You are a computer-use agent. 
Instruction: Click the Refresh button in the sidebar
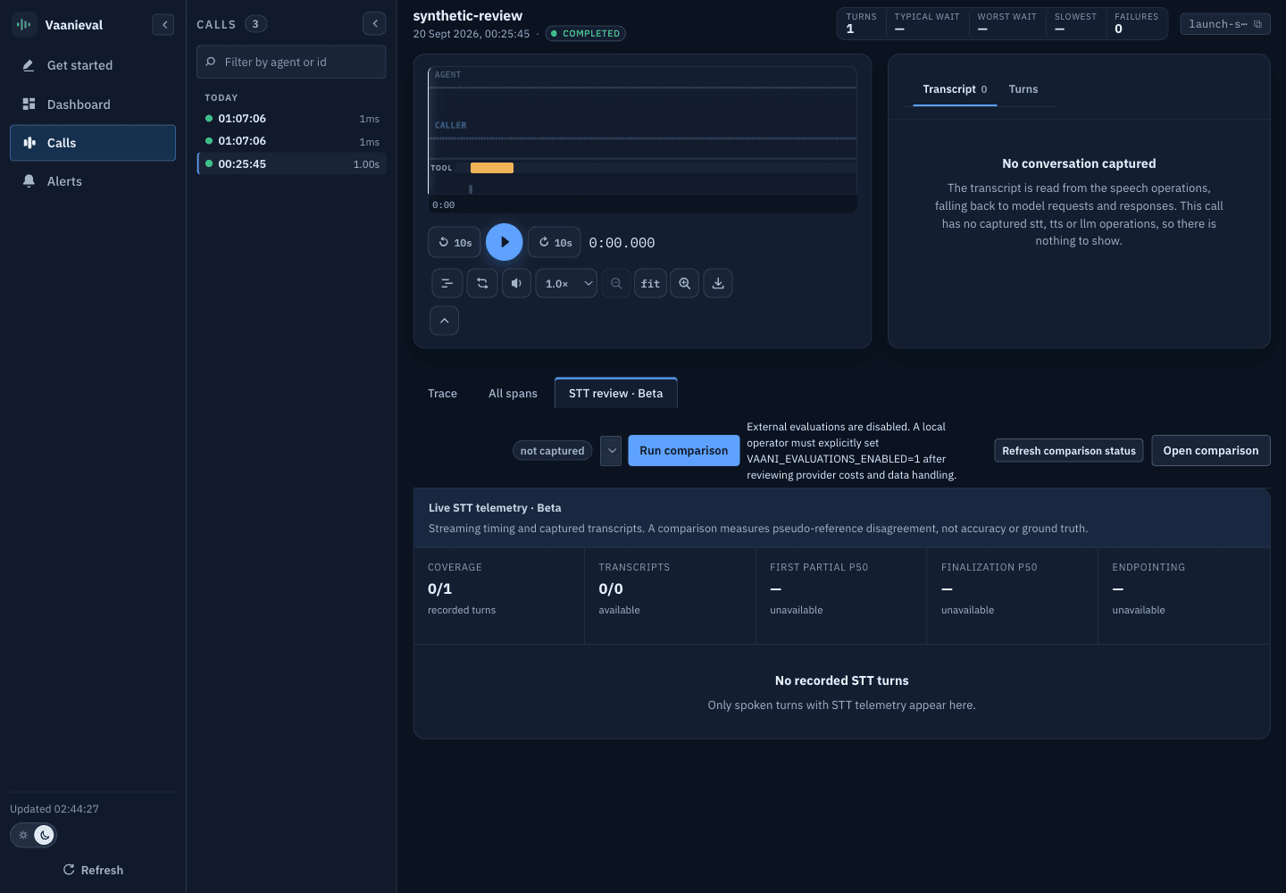coord(93,870)
